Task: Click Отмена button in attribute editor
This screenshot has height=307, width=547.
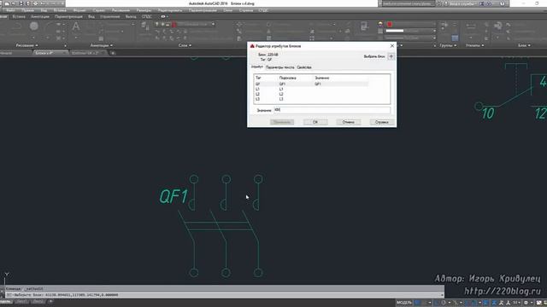Action: pos(348,122)
